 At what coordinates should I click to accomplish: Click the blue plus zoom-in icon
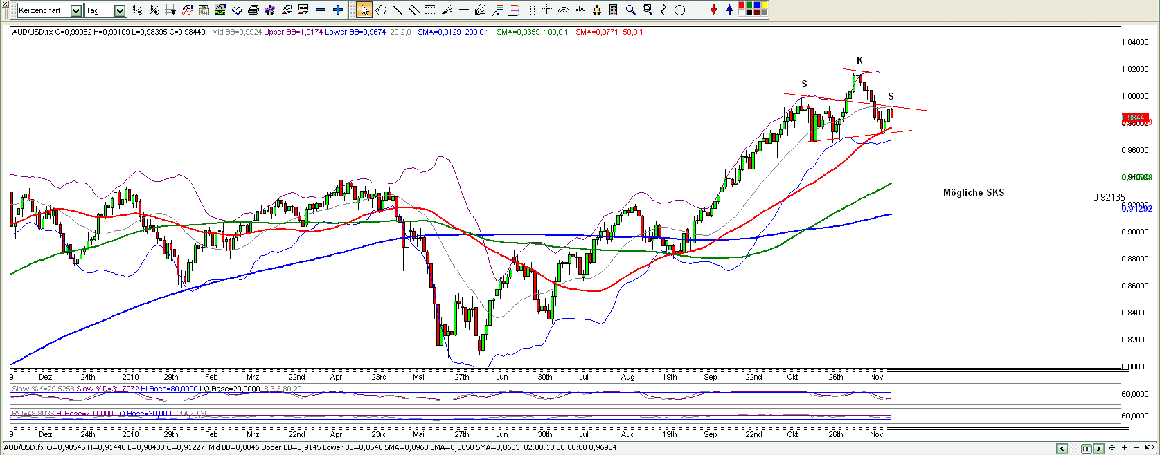pyautogui.click(x=337, y=10)
